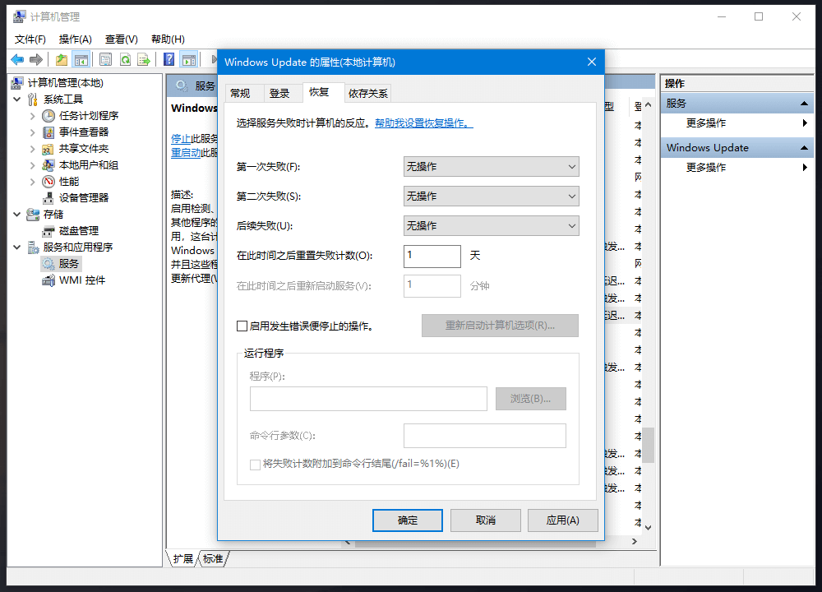Enable 启用发生错误便停止的操作 checkbox
The image size is (822, 592).
[242, 326]
